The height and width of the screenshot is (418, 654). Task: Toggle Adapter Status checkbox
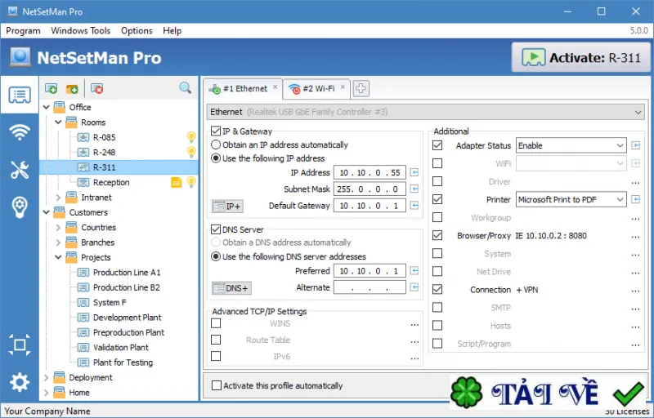437,145
